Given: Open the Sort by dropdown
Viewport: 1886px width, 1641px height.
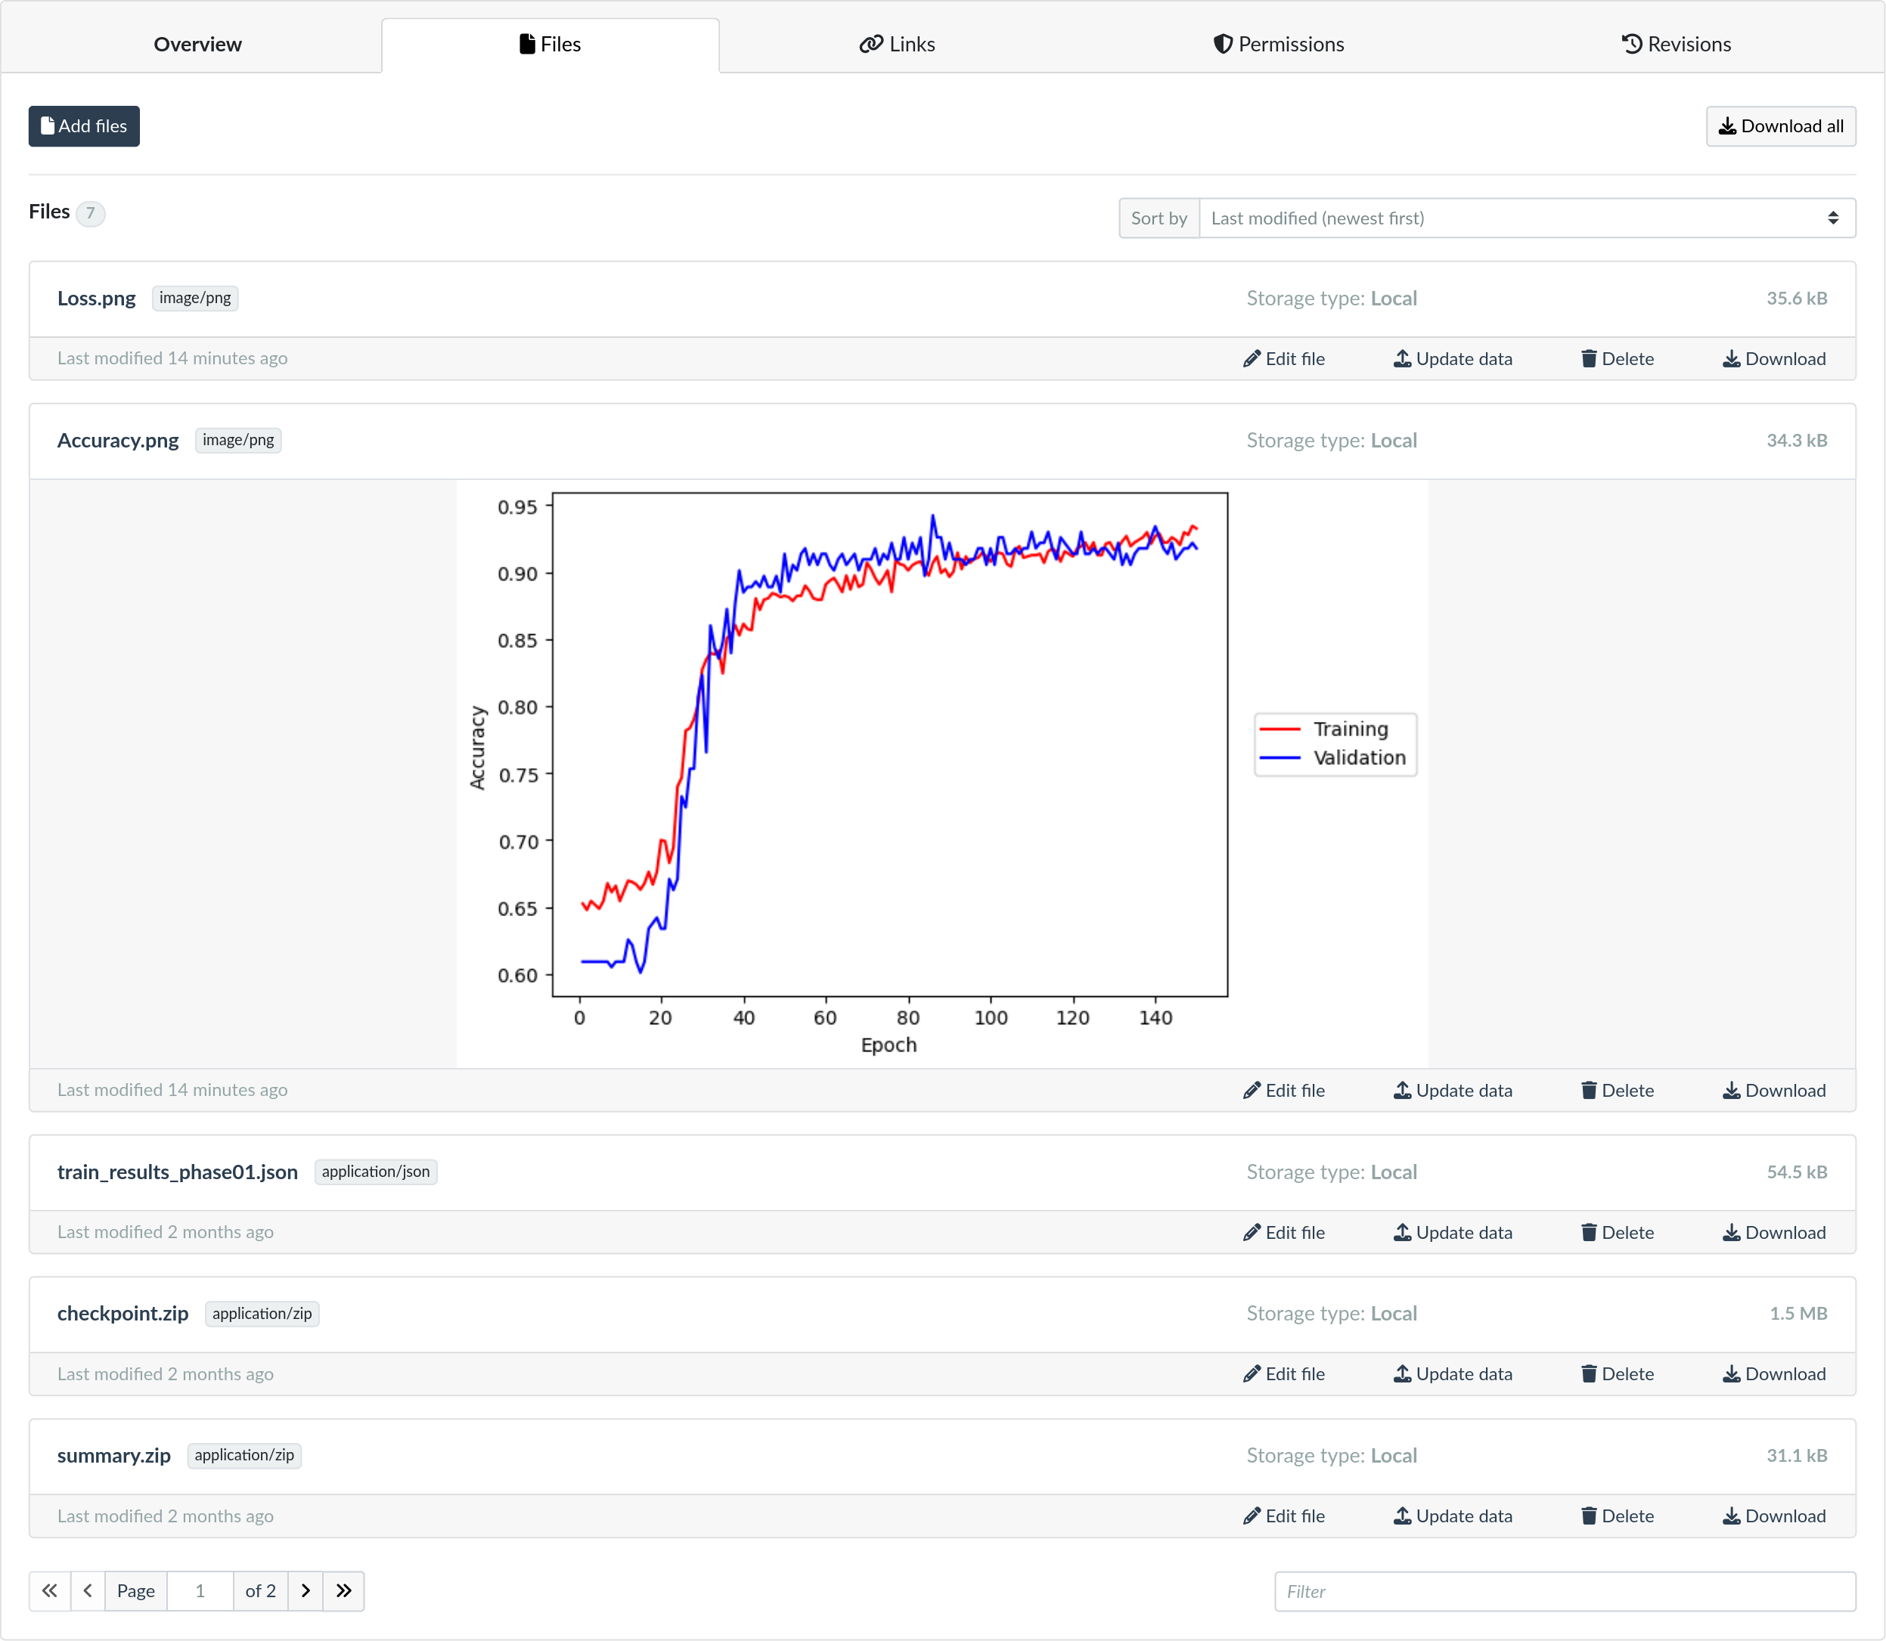Looking at the screenshot, I should tap(1526, 218).
